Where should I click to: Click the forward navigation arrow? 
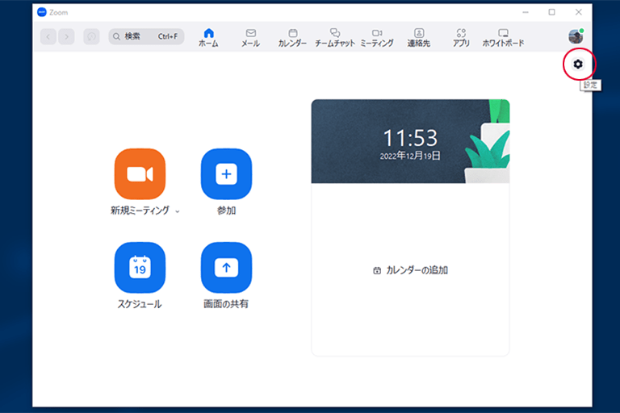pos(66,37)
